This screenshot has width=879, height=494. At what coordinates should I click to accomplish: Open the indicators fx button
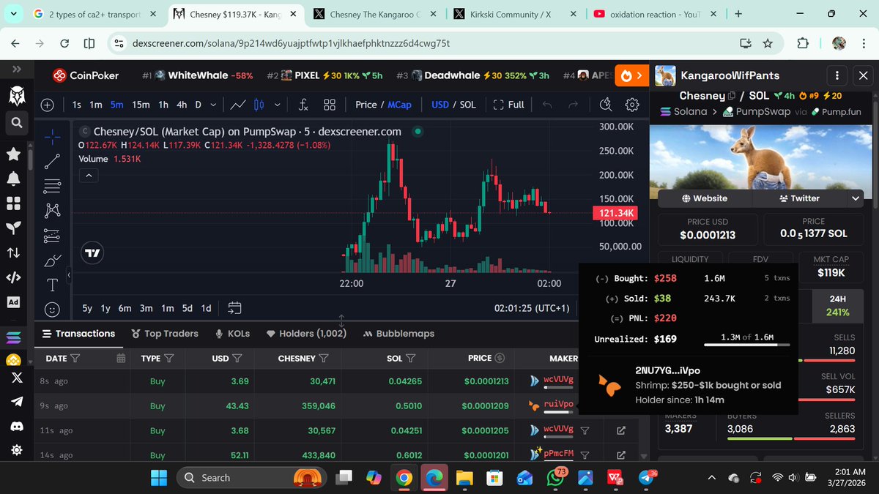click(x=303, y=105)
